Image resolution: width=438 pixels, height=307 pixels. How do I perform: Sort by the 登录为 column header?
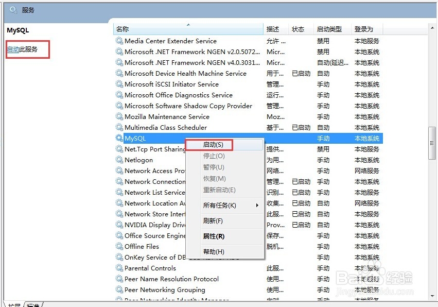pos(367,29)
